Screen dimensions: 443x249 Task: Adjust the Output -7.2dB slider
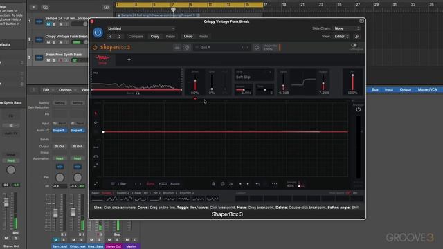tap(323, 82)
